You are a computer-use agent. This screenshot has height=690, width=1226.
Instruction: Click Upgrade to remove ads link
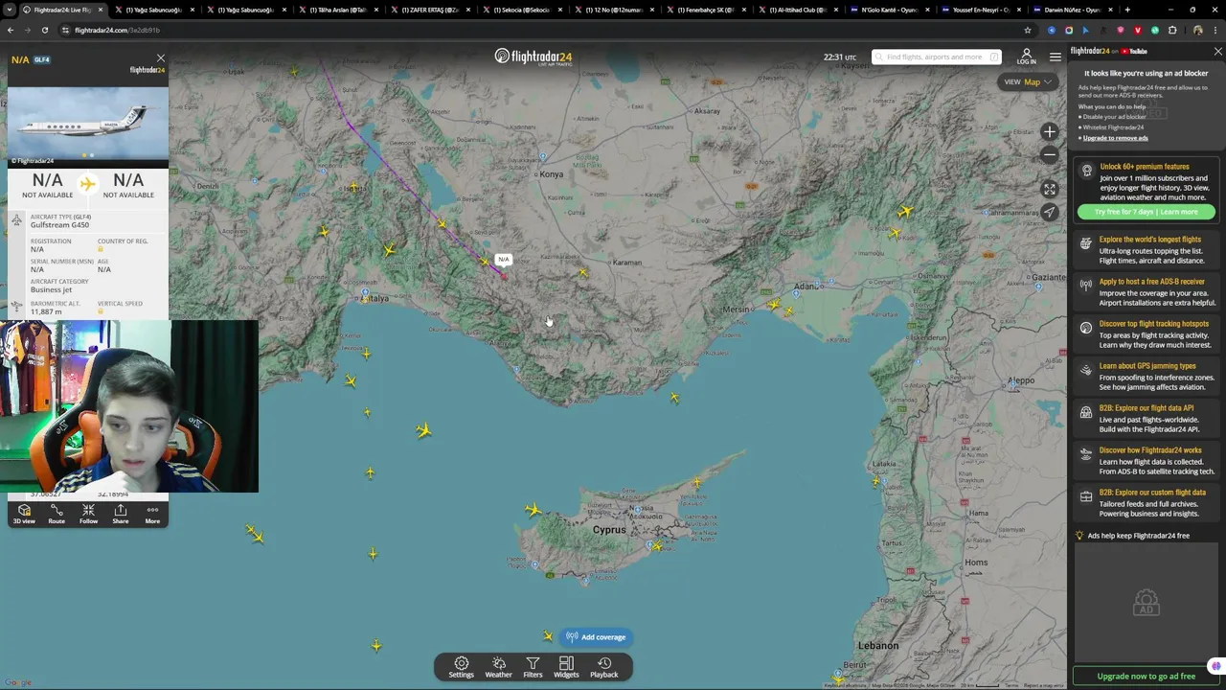coord(1116,138)
